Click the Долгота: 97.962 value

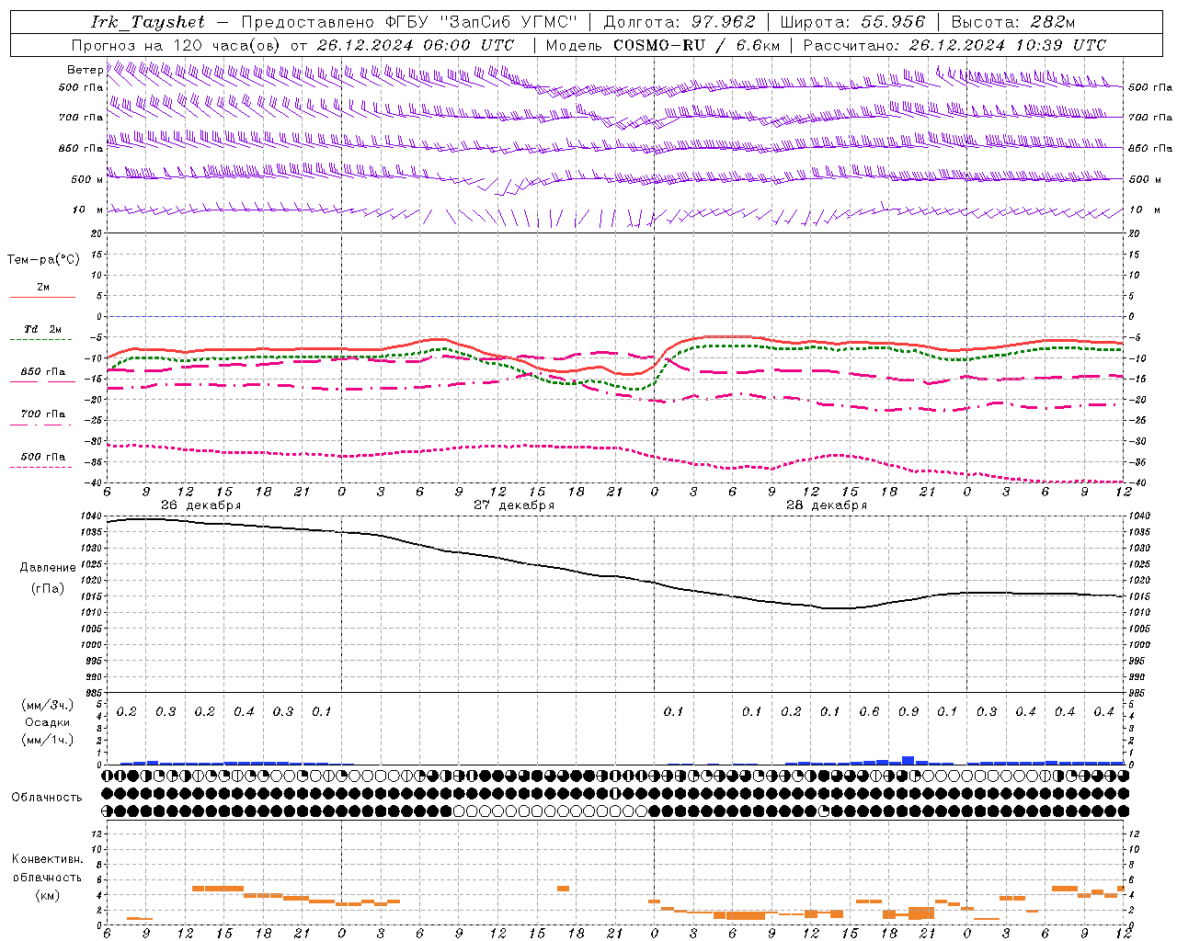coord(680,22)
